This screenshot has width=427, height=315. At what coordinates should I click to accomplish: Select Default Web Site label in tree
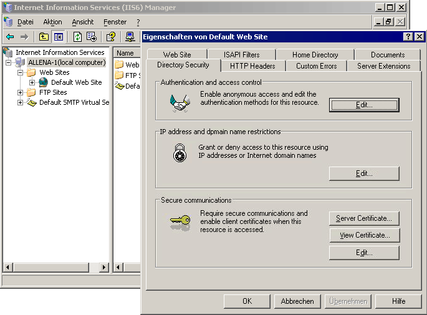click(x=77, y=82)
